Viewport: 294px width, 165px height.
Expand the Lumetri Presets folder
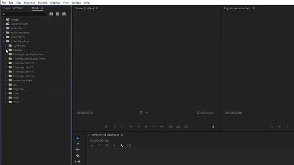(3, 24)
